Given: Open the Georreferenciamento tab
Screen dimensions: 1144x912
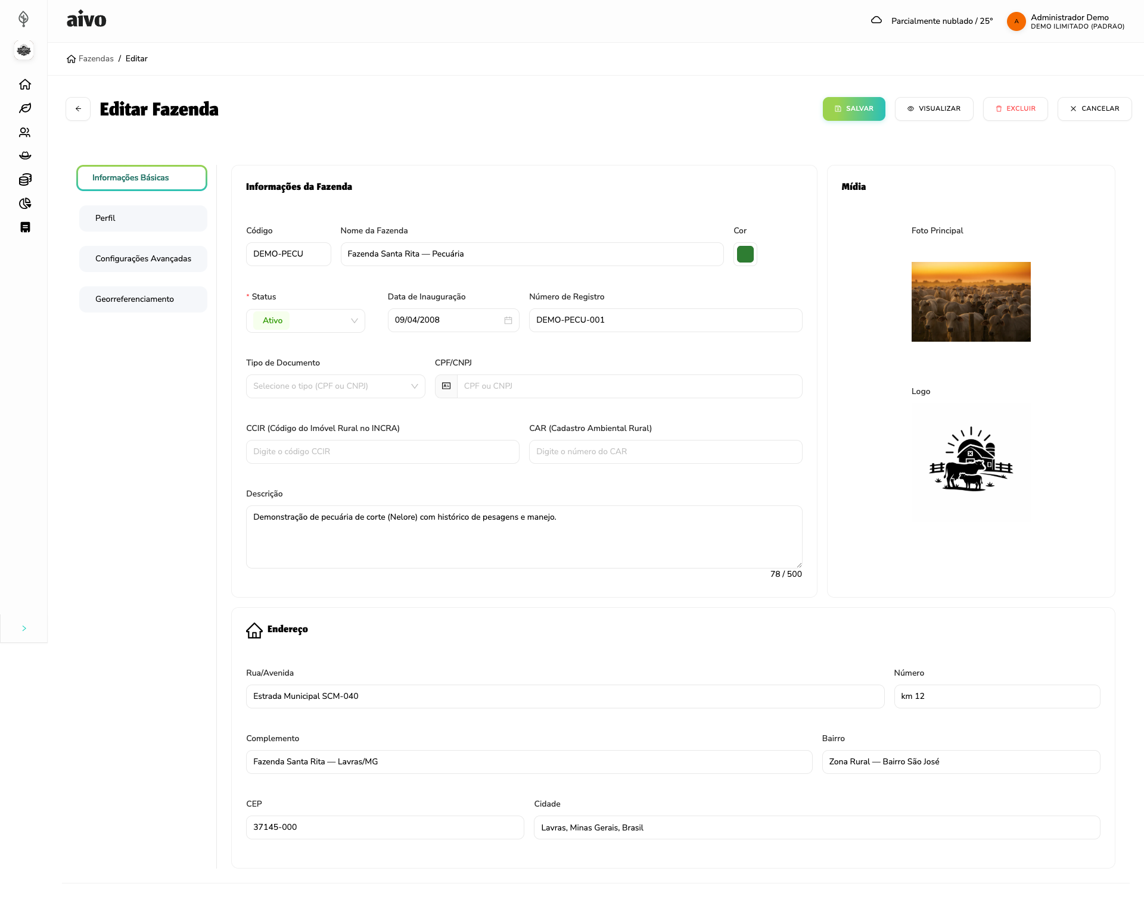Looking at the screenshot, I should point(143,299).
